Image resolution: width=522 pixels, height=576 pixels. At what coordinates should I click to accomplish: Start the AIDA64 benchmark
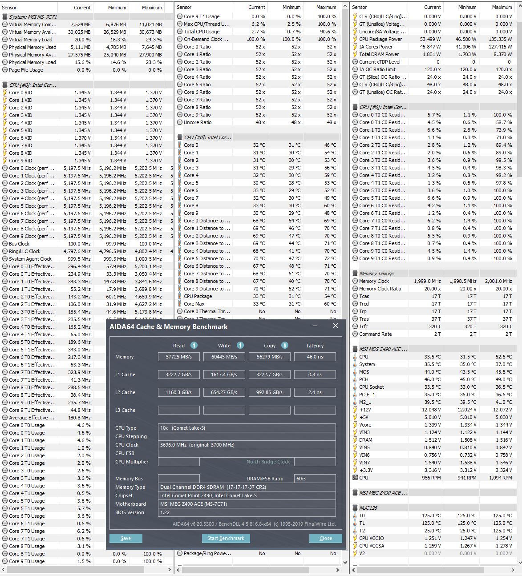click(x=226, y=538)
